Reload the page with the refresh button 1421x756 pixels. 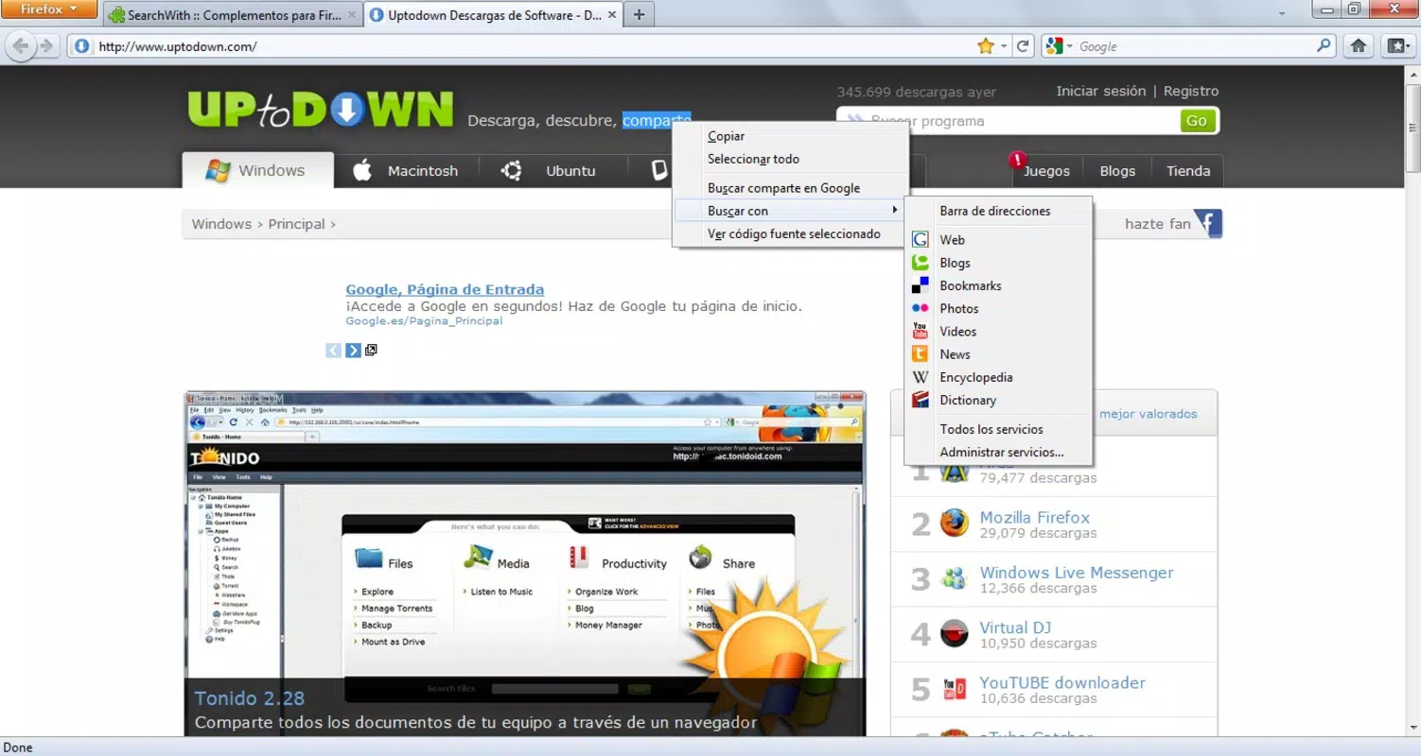click(x=1023, y=45)
